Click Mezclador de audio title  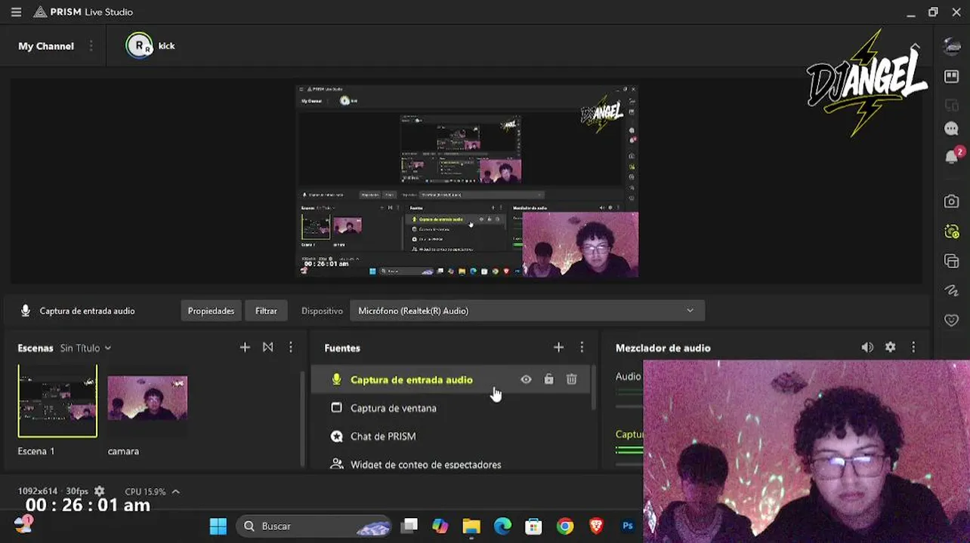[663, 348]
